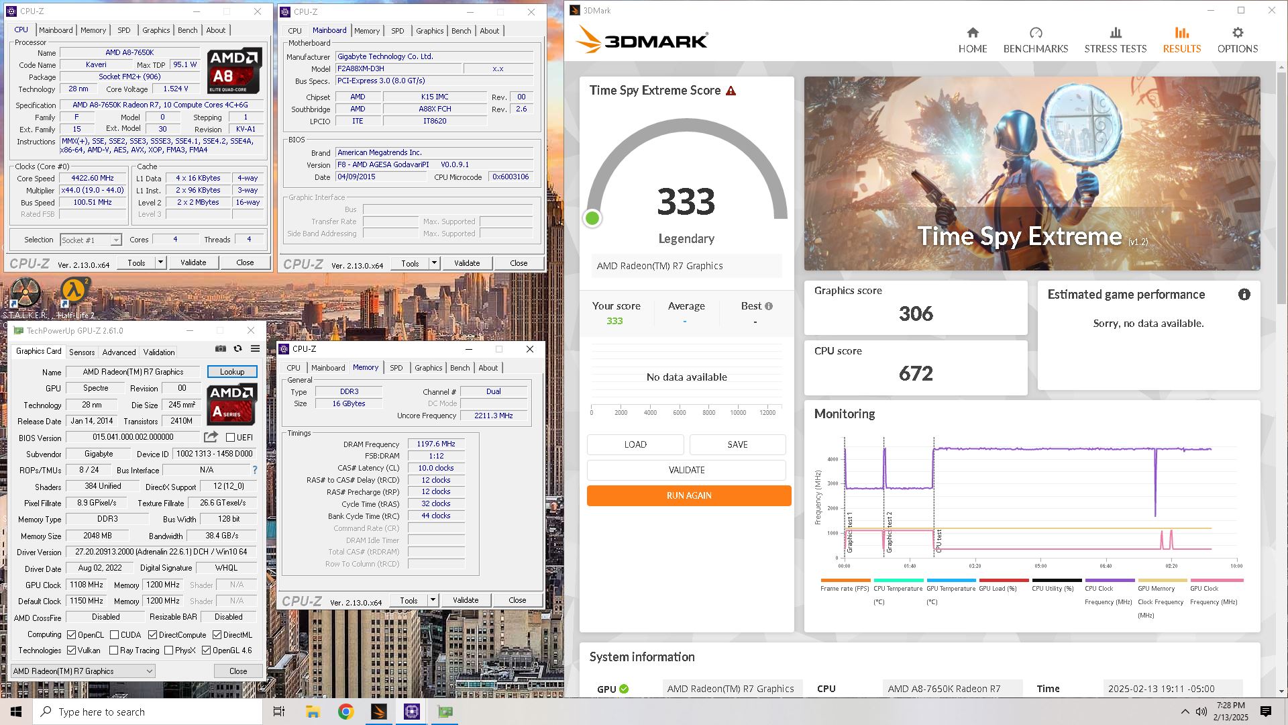Viewport: 1288px width, 725px height.
Task: Open the RESULTS bar chart icon
Action: click(1181, 33)
